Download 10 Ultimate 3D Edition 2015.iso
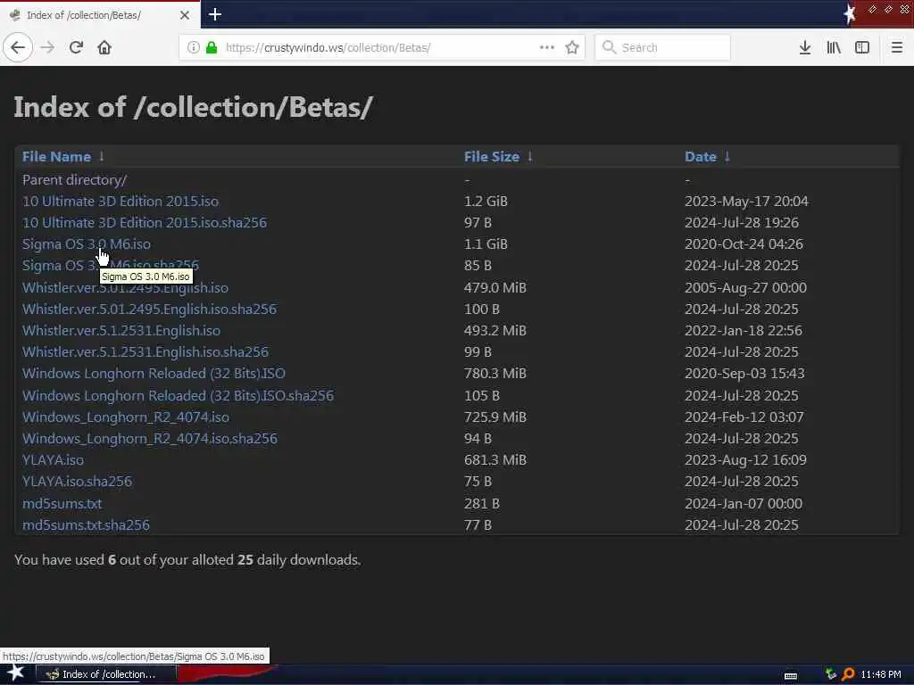 click(x=120, y=202)
